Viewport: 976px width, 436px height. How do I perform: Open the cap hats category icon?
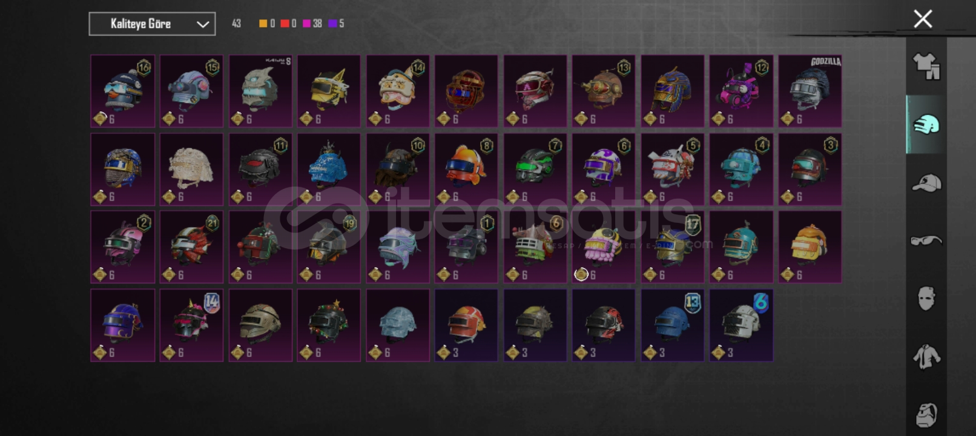click(x=926, y=182)
